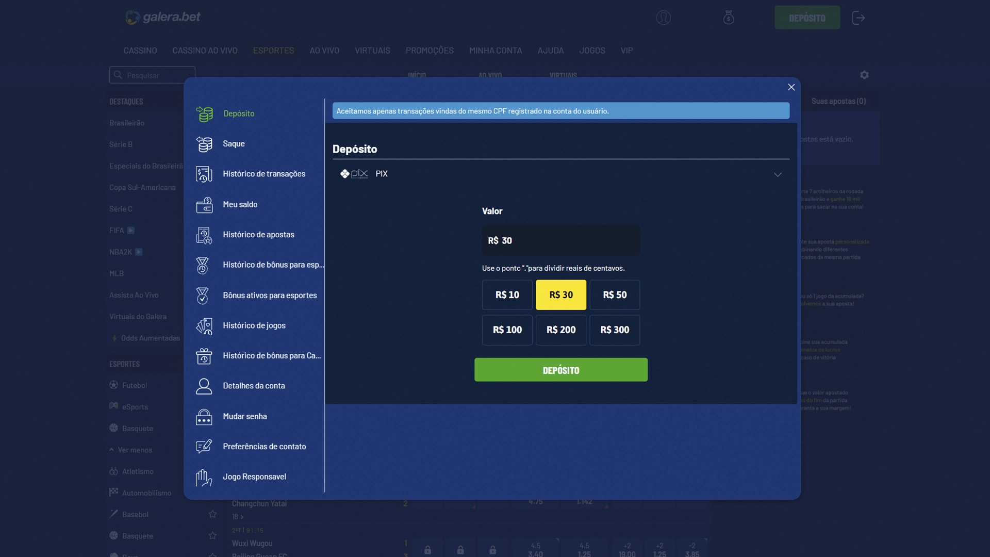Select the R$ 100 amount option
Screen dimensions: 990x557
(507, 330)
